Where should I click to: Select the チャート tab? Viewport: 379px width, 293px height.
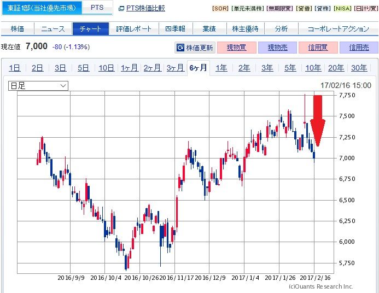pos(91,29)
